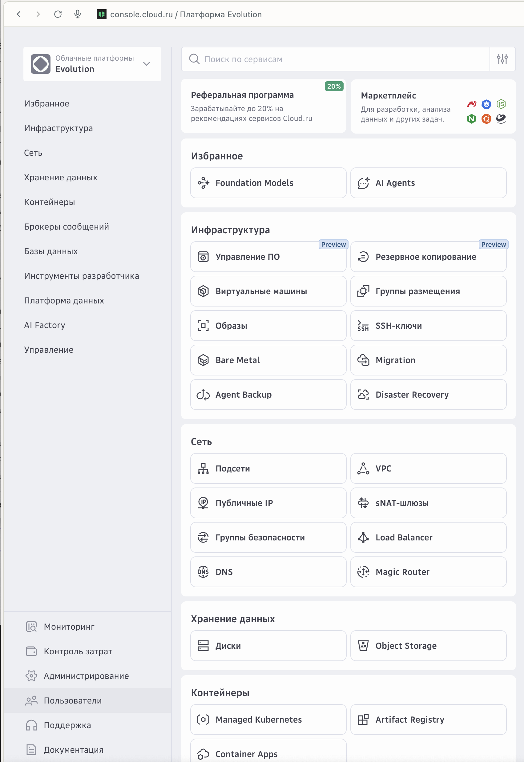Click the microphone icon in browser bar
The width and height of the screenshot is (524, 762).
click(x=78, y=14)
